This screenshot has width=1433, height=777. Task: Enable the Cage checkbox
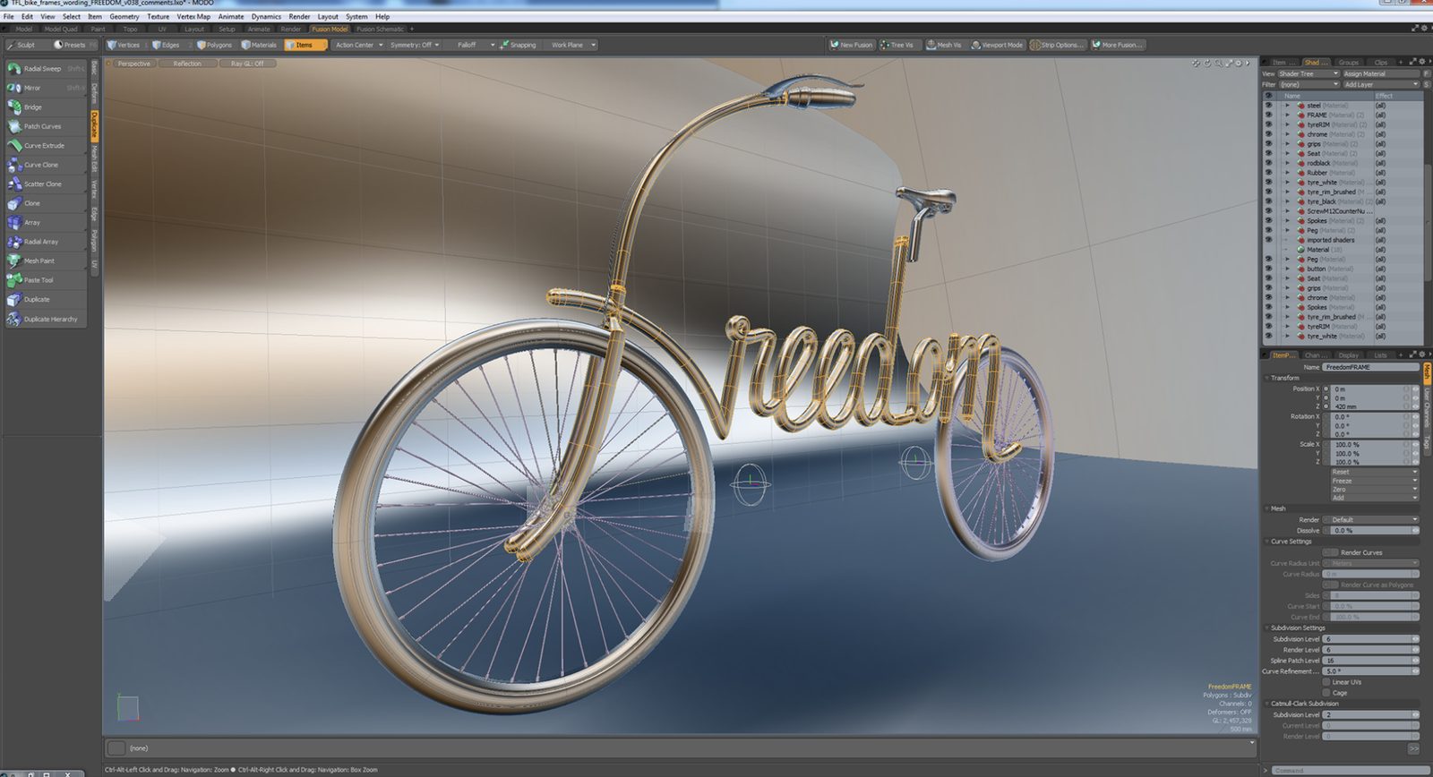point(1326,693)
